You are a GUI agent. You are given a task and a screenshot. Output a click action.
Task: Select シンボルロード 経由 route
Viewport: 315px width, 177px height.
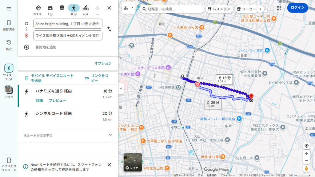[x=68, y=117]
